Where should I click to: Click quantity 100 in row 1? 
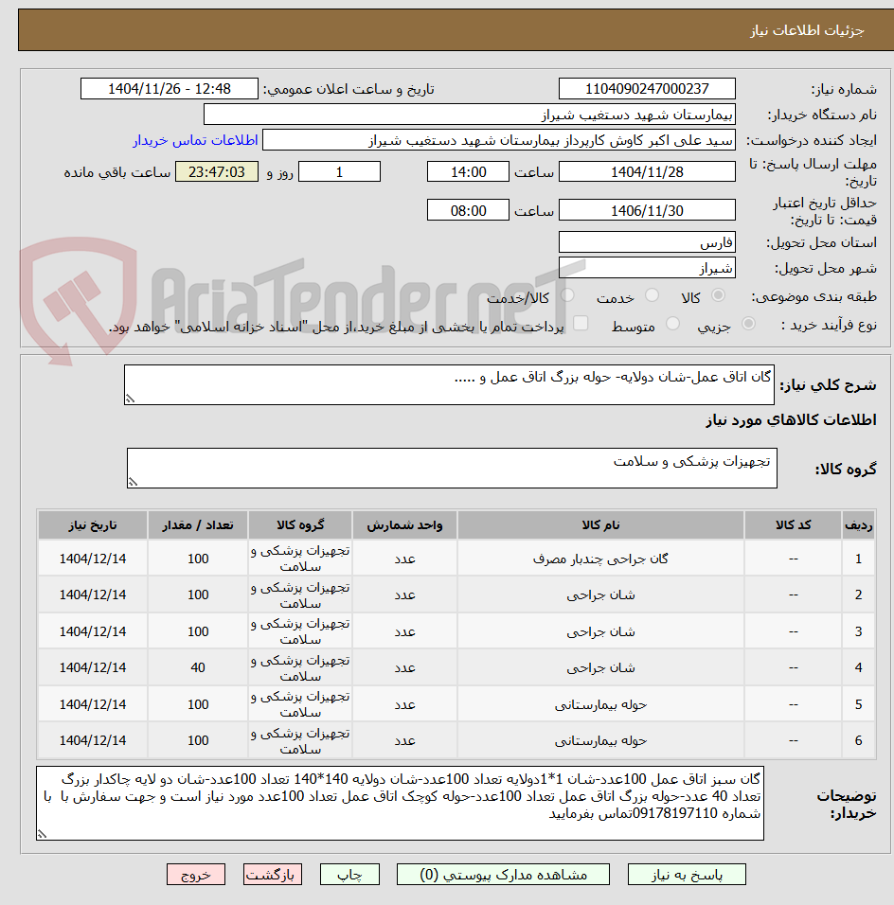(x=198, y=559)
